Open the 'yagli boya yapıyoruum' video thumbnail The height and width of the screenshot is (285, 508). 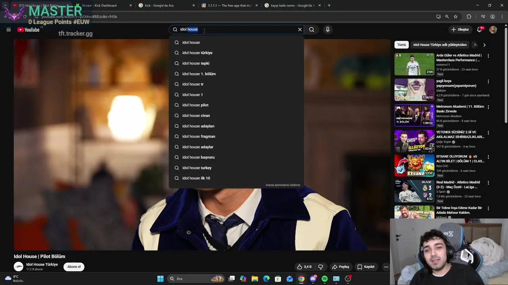point(414,90)
